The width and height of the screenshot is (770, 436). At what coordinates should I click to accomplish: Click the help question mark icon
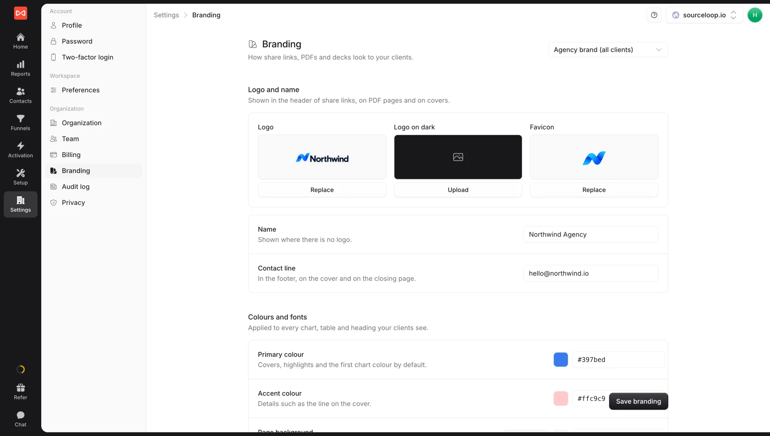(x=654, y=15)
